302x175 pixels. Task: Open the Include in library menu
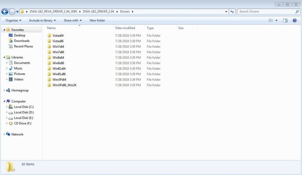[x=42, y=20]
